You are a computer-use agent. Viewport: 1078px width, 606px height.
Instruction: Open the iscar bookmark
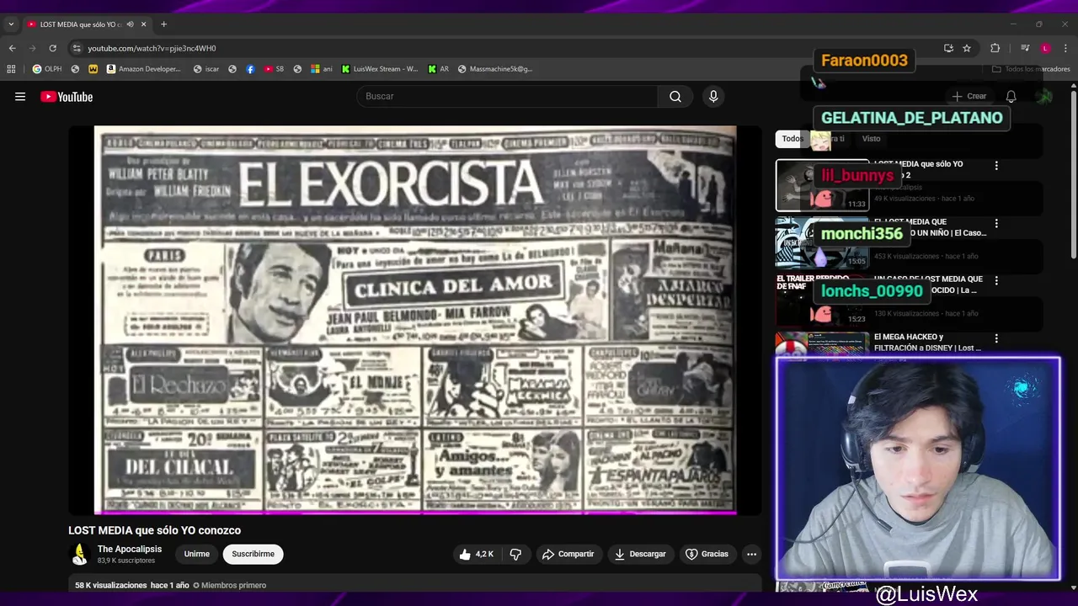tap(206, 69)
